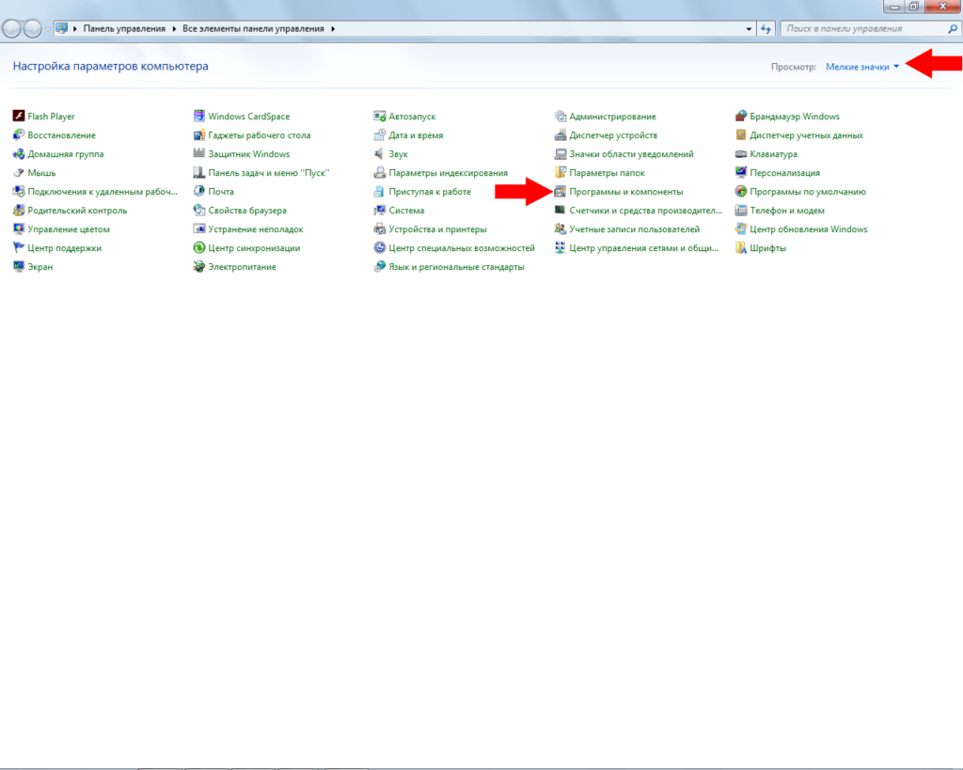Click the Flash Player icon
The image size is (963, 770).
[x=19, y=116]
